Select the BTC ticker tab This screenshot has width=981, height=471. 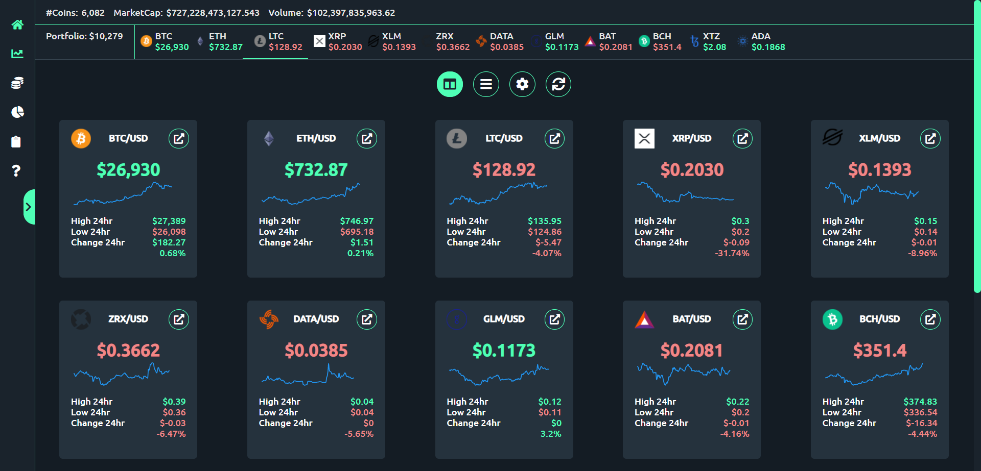coord(165,42)
